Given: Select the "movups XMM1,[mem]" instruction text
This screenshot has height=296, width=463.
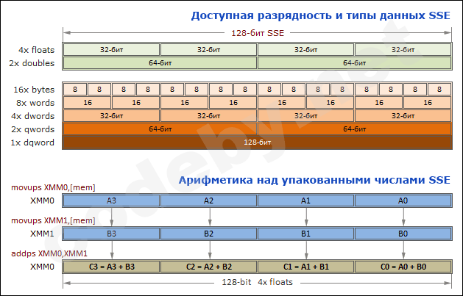Looking at the screenshot, I should coord(53,220).
